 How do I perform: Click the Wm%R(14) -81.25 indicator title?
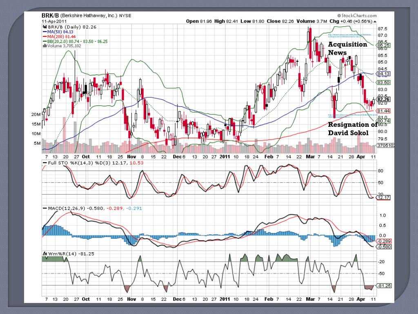pyautogui.click(x=71, y=253)
